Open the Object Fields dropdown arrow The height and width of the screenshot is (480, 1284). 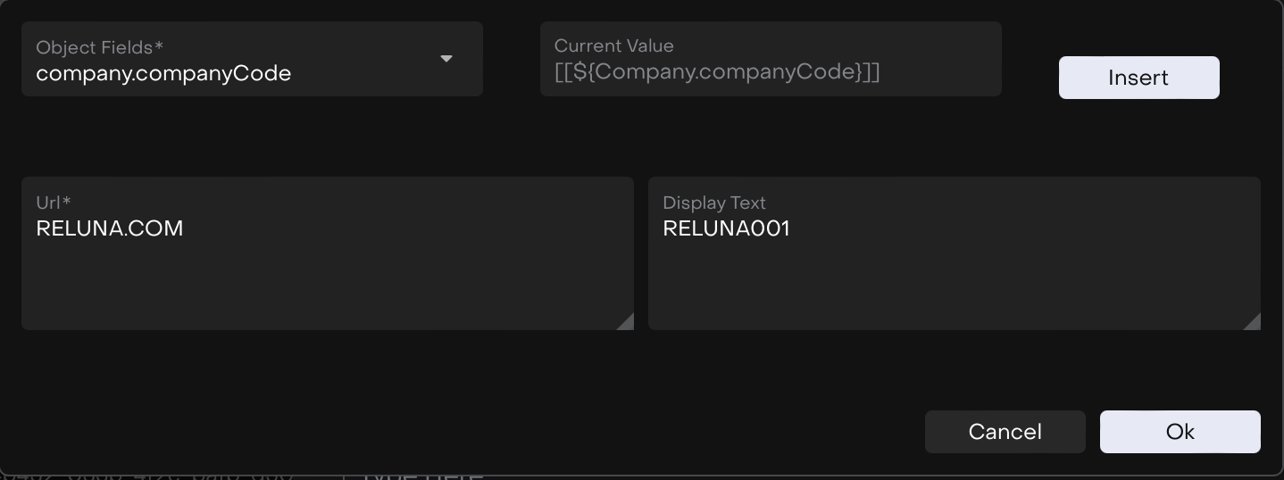pos(446,59)
